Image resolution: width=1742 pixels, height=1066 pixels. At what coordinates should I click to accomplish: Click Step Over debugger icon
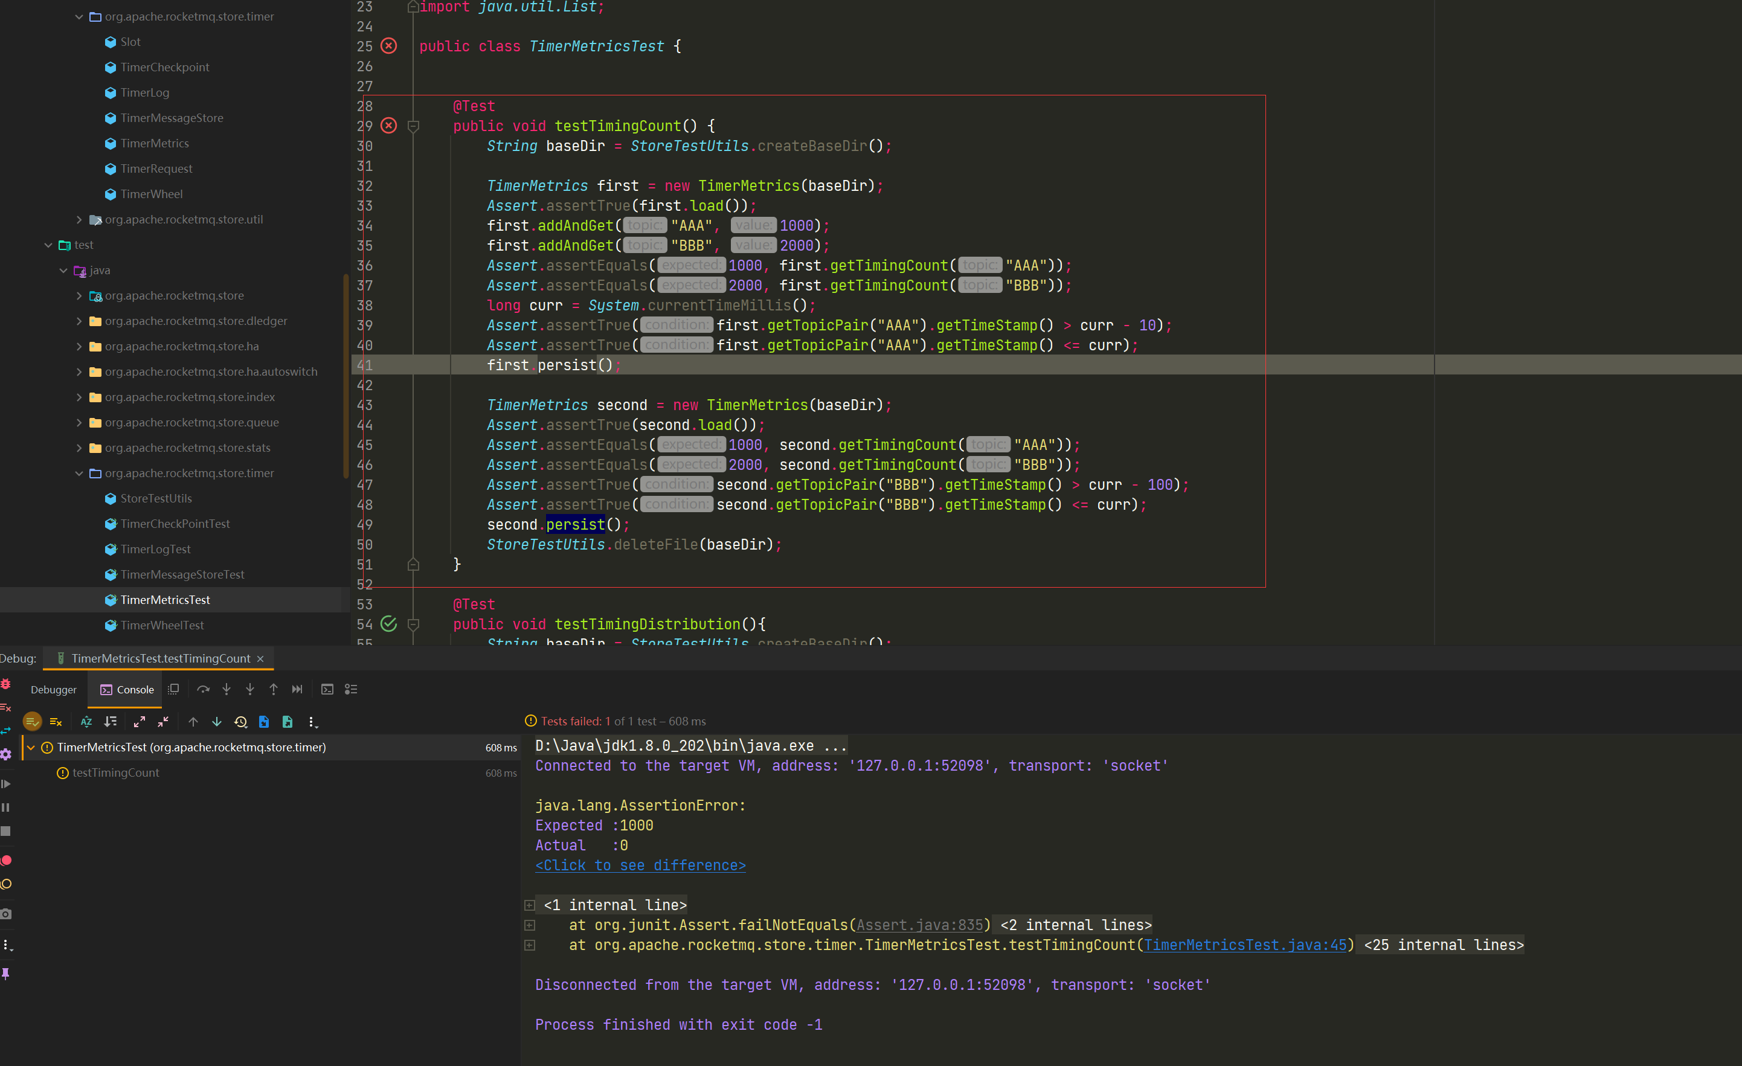(203, 689)
